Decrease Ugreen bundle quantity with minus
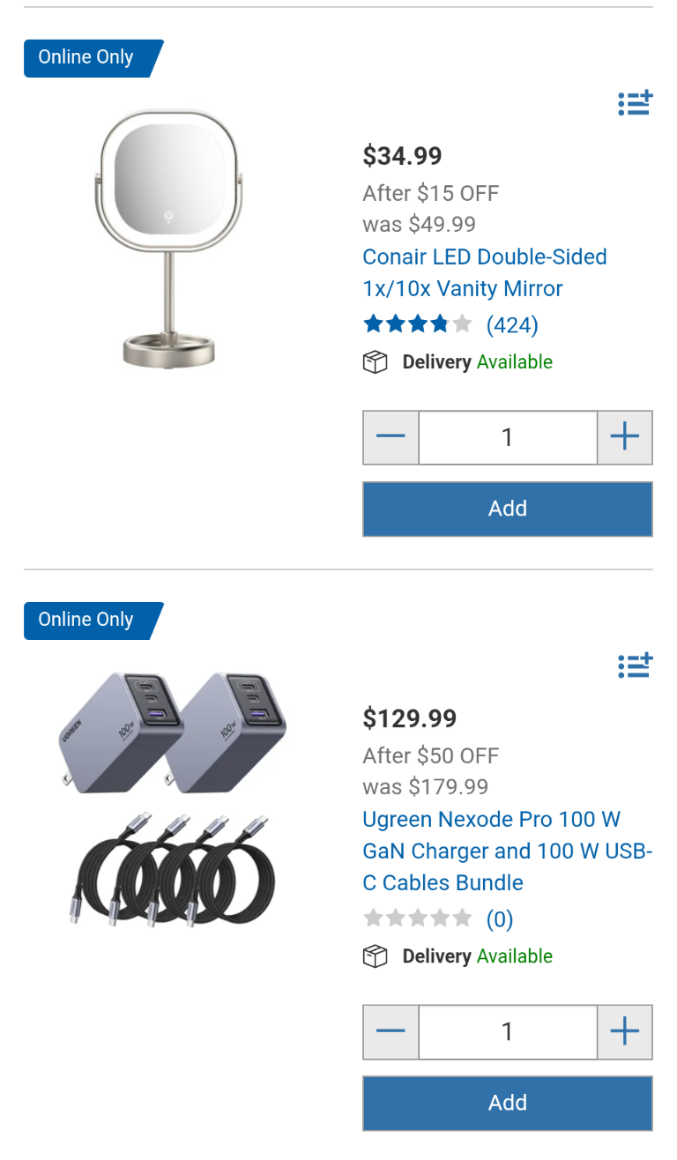Viewport: 677px width, 1160px height. [391, 1031]
